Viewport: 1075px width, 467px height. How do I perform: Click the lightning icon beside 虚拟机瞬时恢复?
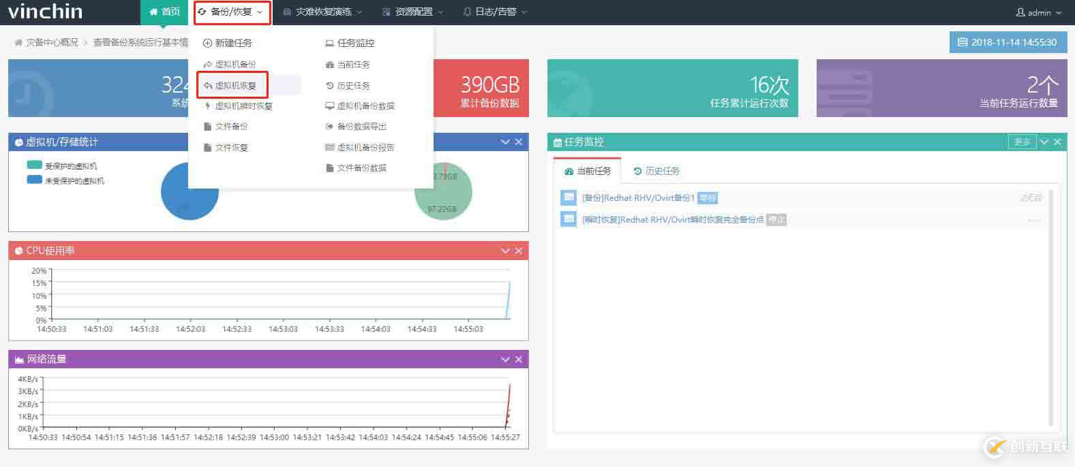(x=207, y=106)
